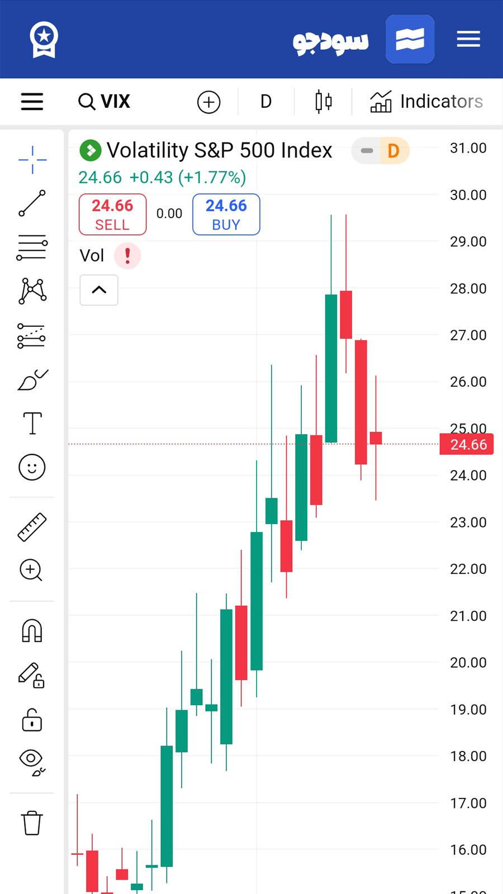Click the tallest green candlestick body
The image size is (503, 894).
pos(331,368)
